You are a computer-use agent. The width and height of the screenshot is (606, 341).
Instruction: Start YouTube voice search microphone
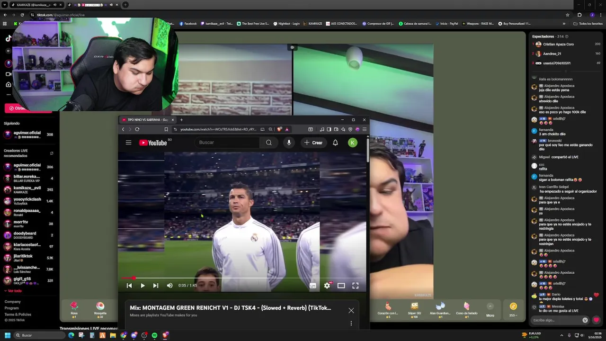click(x=289, y=143)
